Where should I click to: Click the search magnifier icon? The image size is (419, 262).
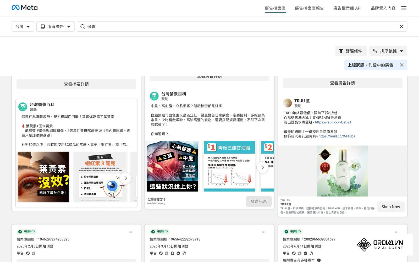(82, 26)
